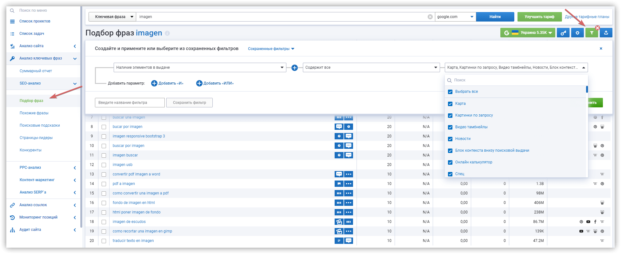Click the green filter funnel button
The image size is (621, 254).
tap(591, 33)
